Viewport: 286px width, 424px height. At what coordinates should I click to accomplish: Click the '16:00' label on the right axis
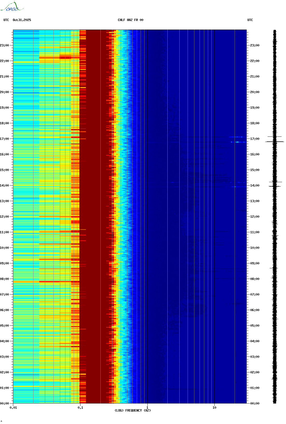point(255,154)
